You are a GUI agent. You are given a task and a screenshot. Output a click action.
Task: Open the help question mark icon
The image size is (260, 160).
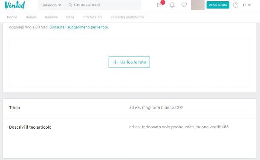236,5
